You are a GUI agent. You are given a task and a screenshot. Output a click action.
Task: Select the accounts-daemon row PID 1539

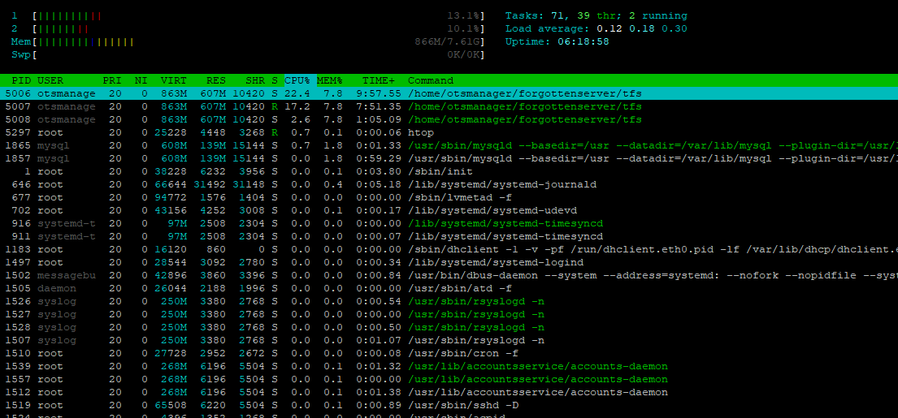click(x=449, y=366)
